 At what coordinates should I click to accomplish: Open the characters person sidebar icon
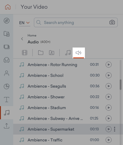click(7, 73)
